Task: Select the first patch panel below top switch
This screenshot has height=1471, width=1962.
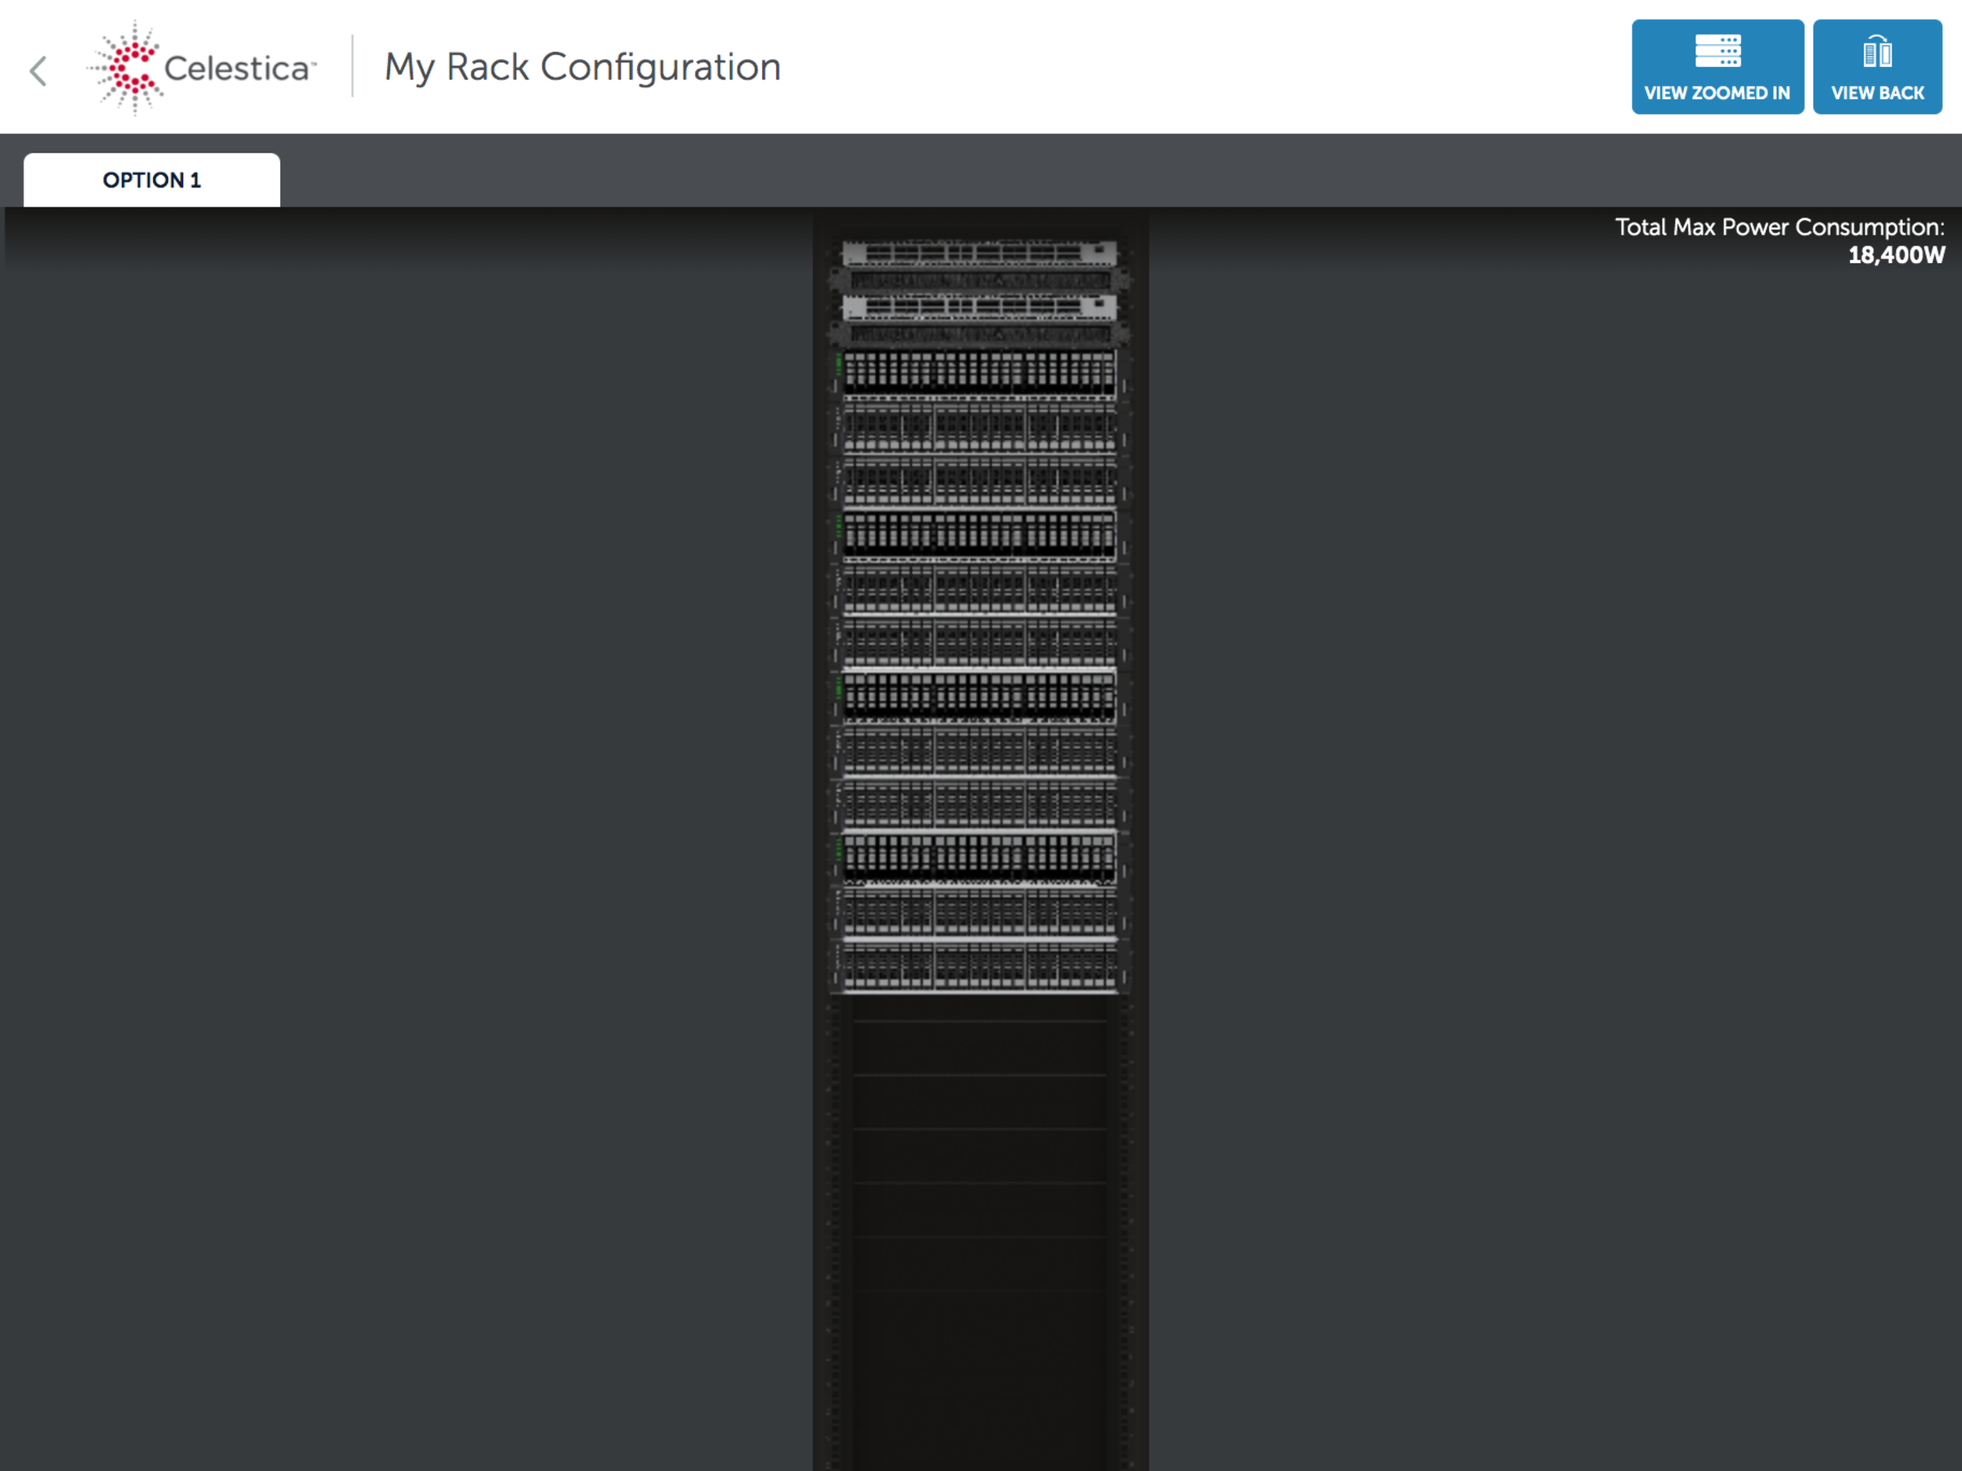Action: tap(979, 281)
